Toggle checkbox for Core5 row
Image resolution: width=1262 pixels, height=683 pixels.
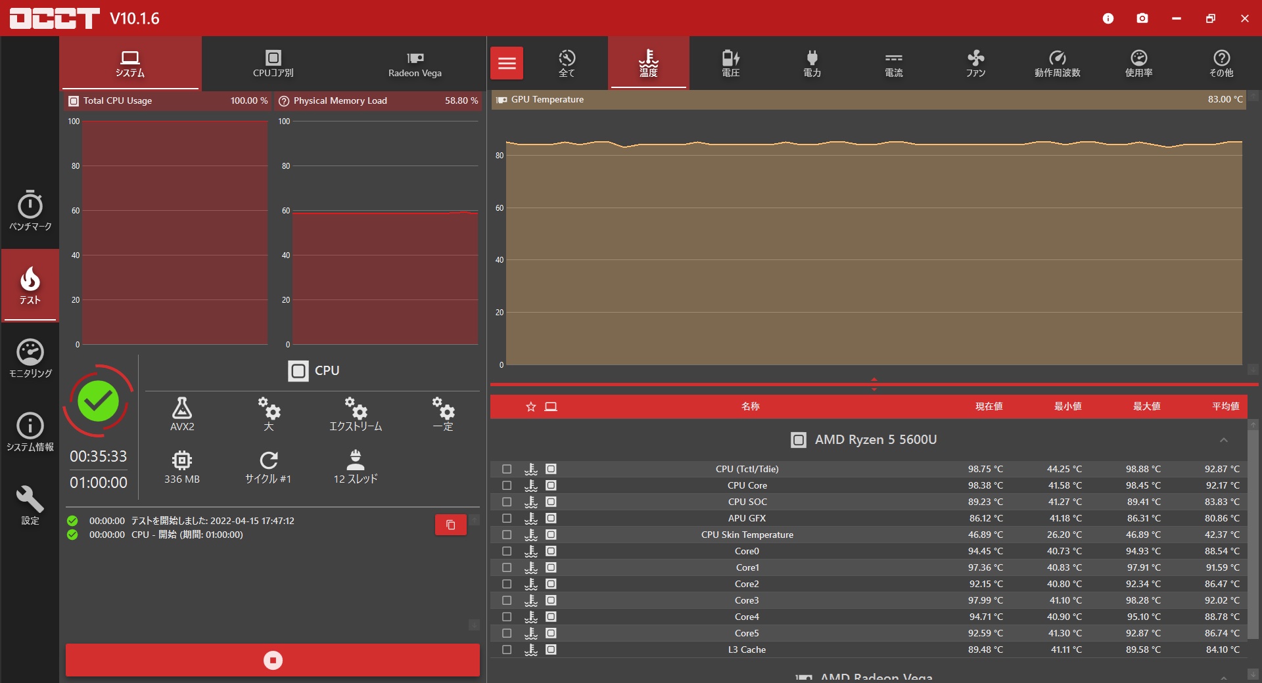(507, 633)
